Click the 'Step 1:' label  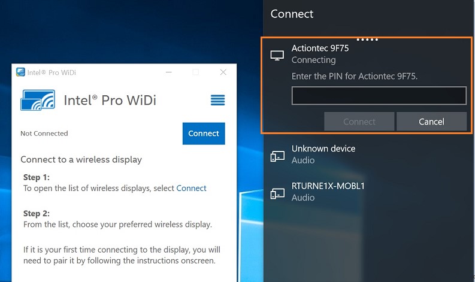coord(37,177)
